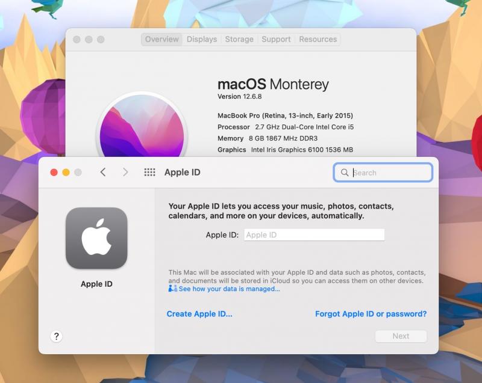
Task: Click Version 12.6.8 text in About window
Action: 239,96
